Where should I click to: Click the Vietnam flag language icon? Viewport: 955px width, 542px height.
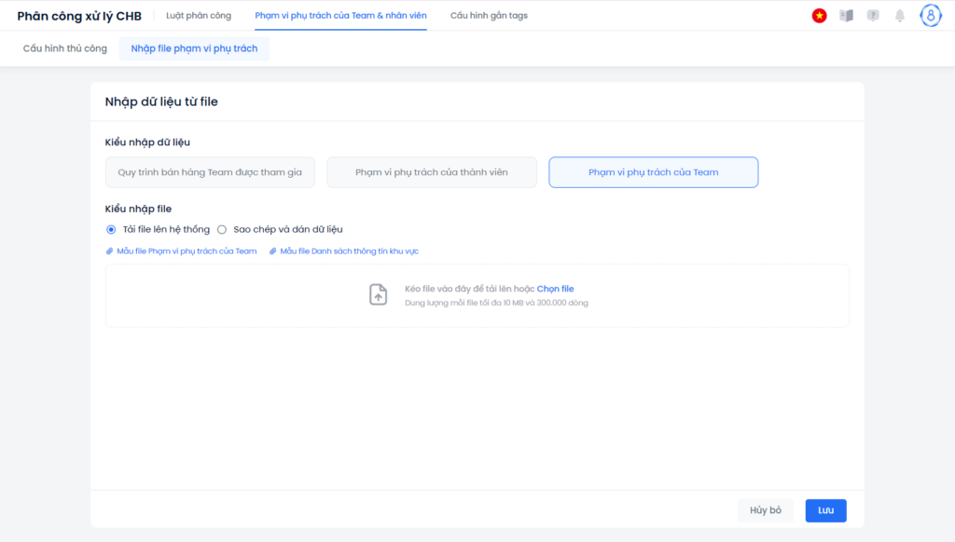(x=819, y=16)
